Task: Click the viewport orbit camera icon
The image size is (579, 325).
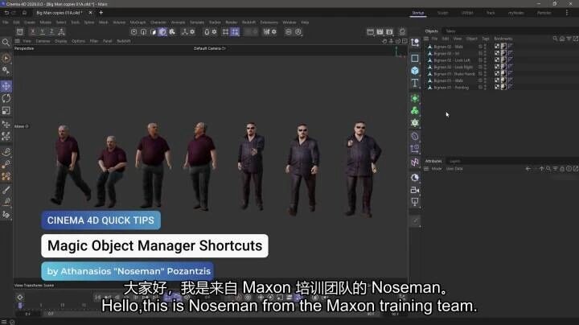Action: coord(398,41)
